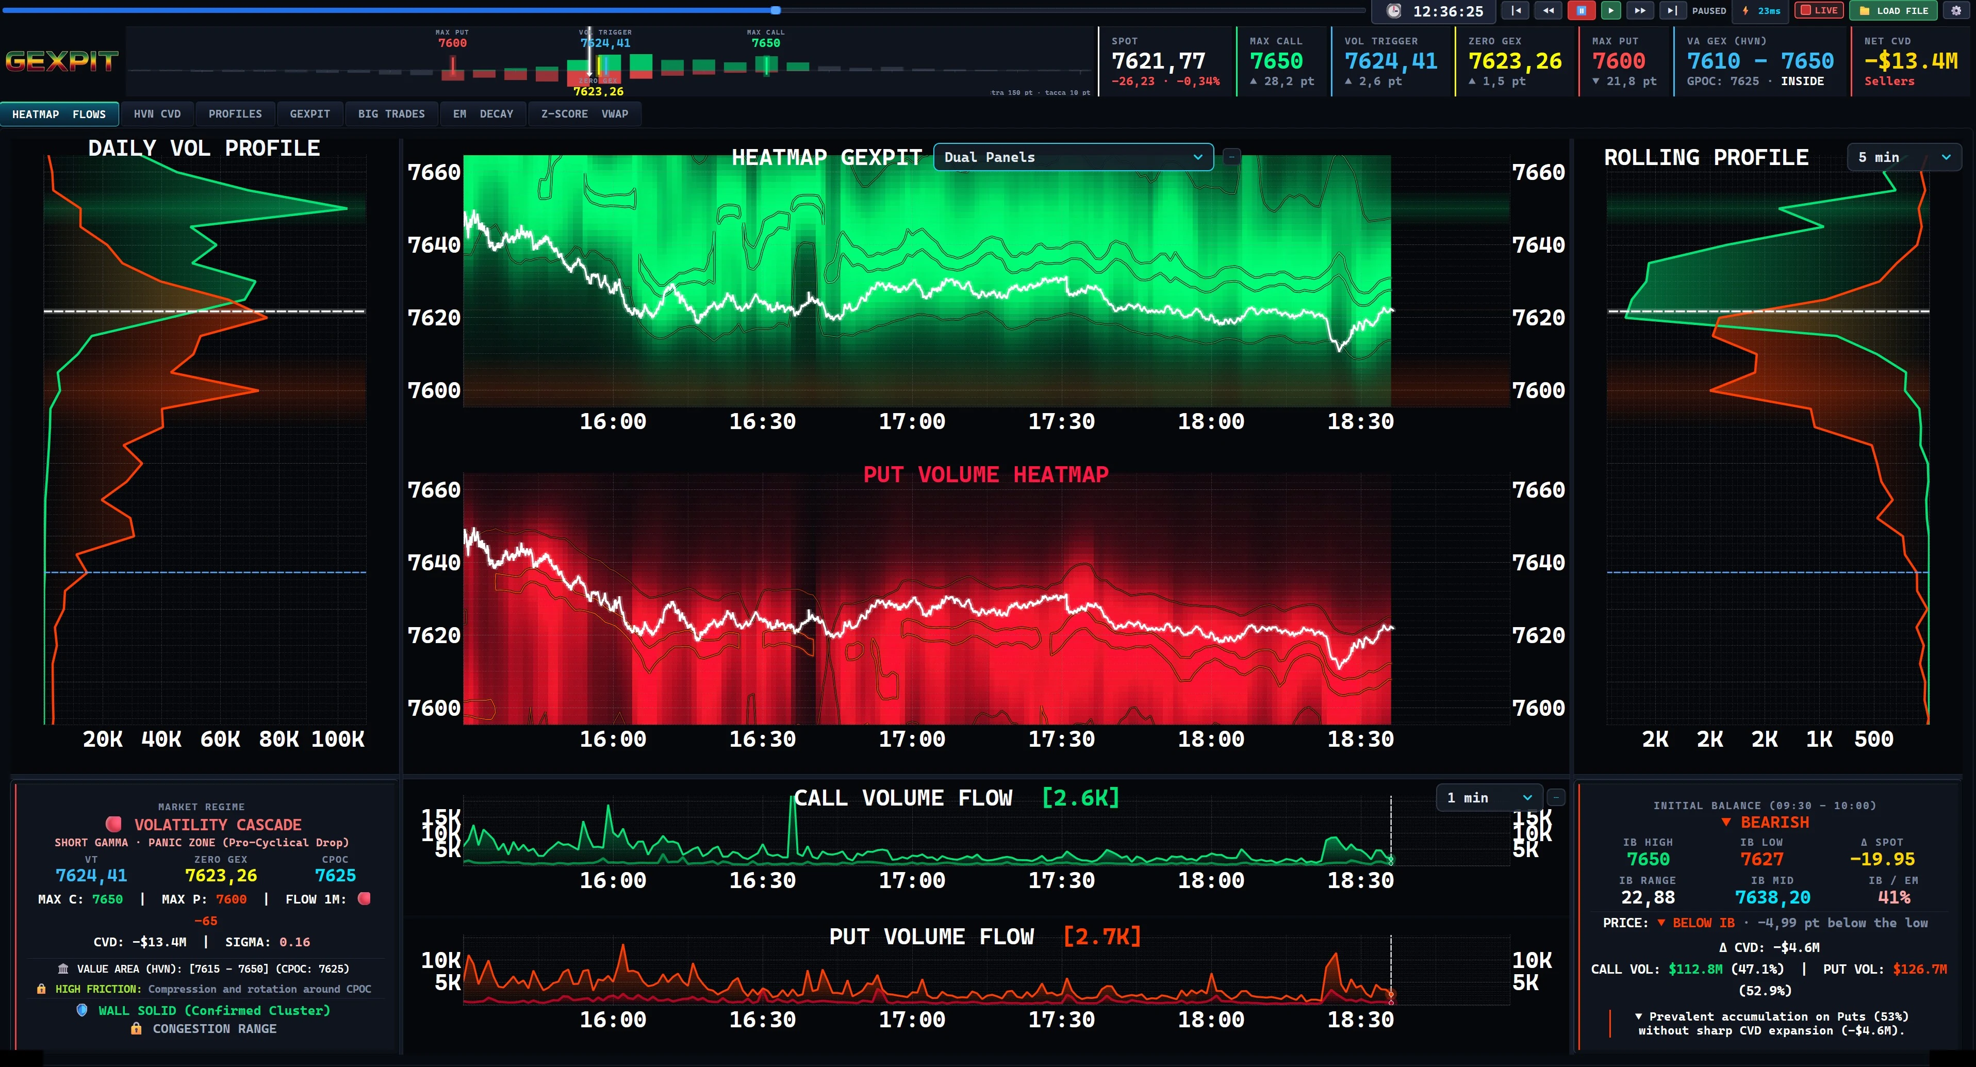This screenshot has height=1067, width=1976.
Task: Click the MAX PUT 7600 header value
Action: click(x=1619, y=61)
